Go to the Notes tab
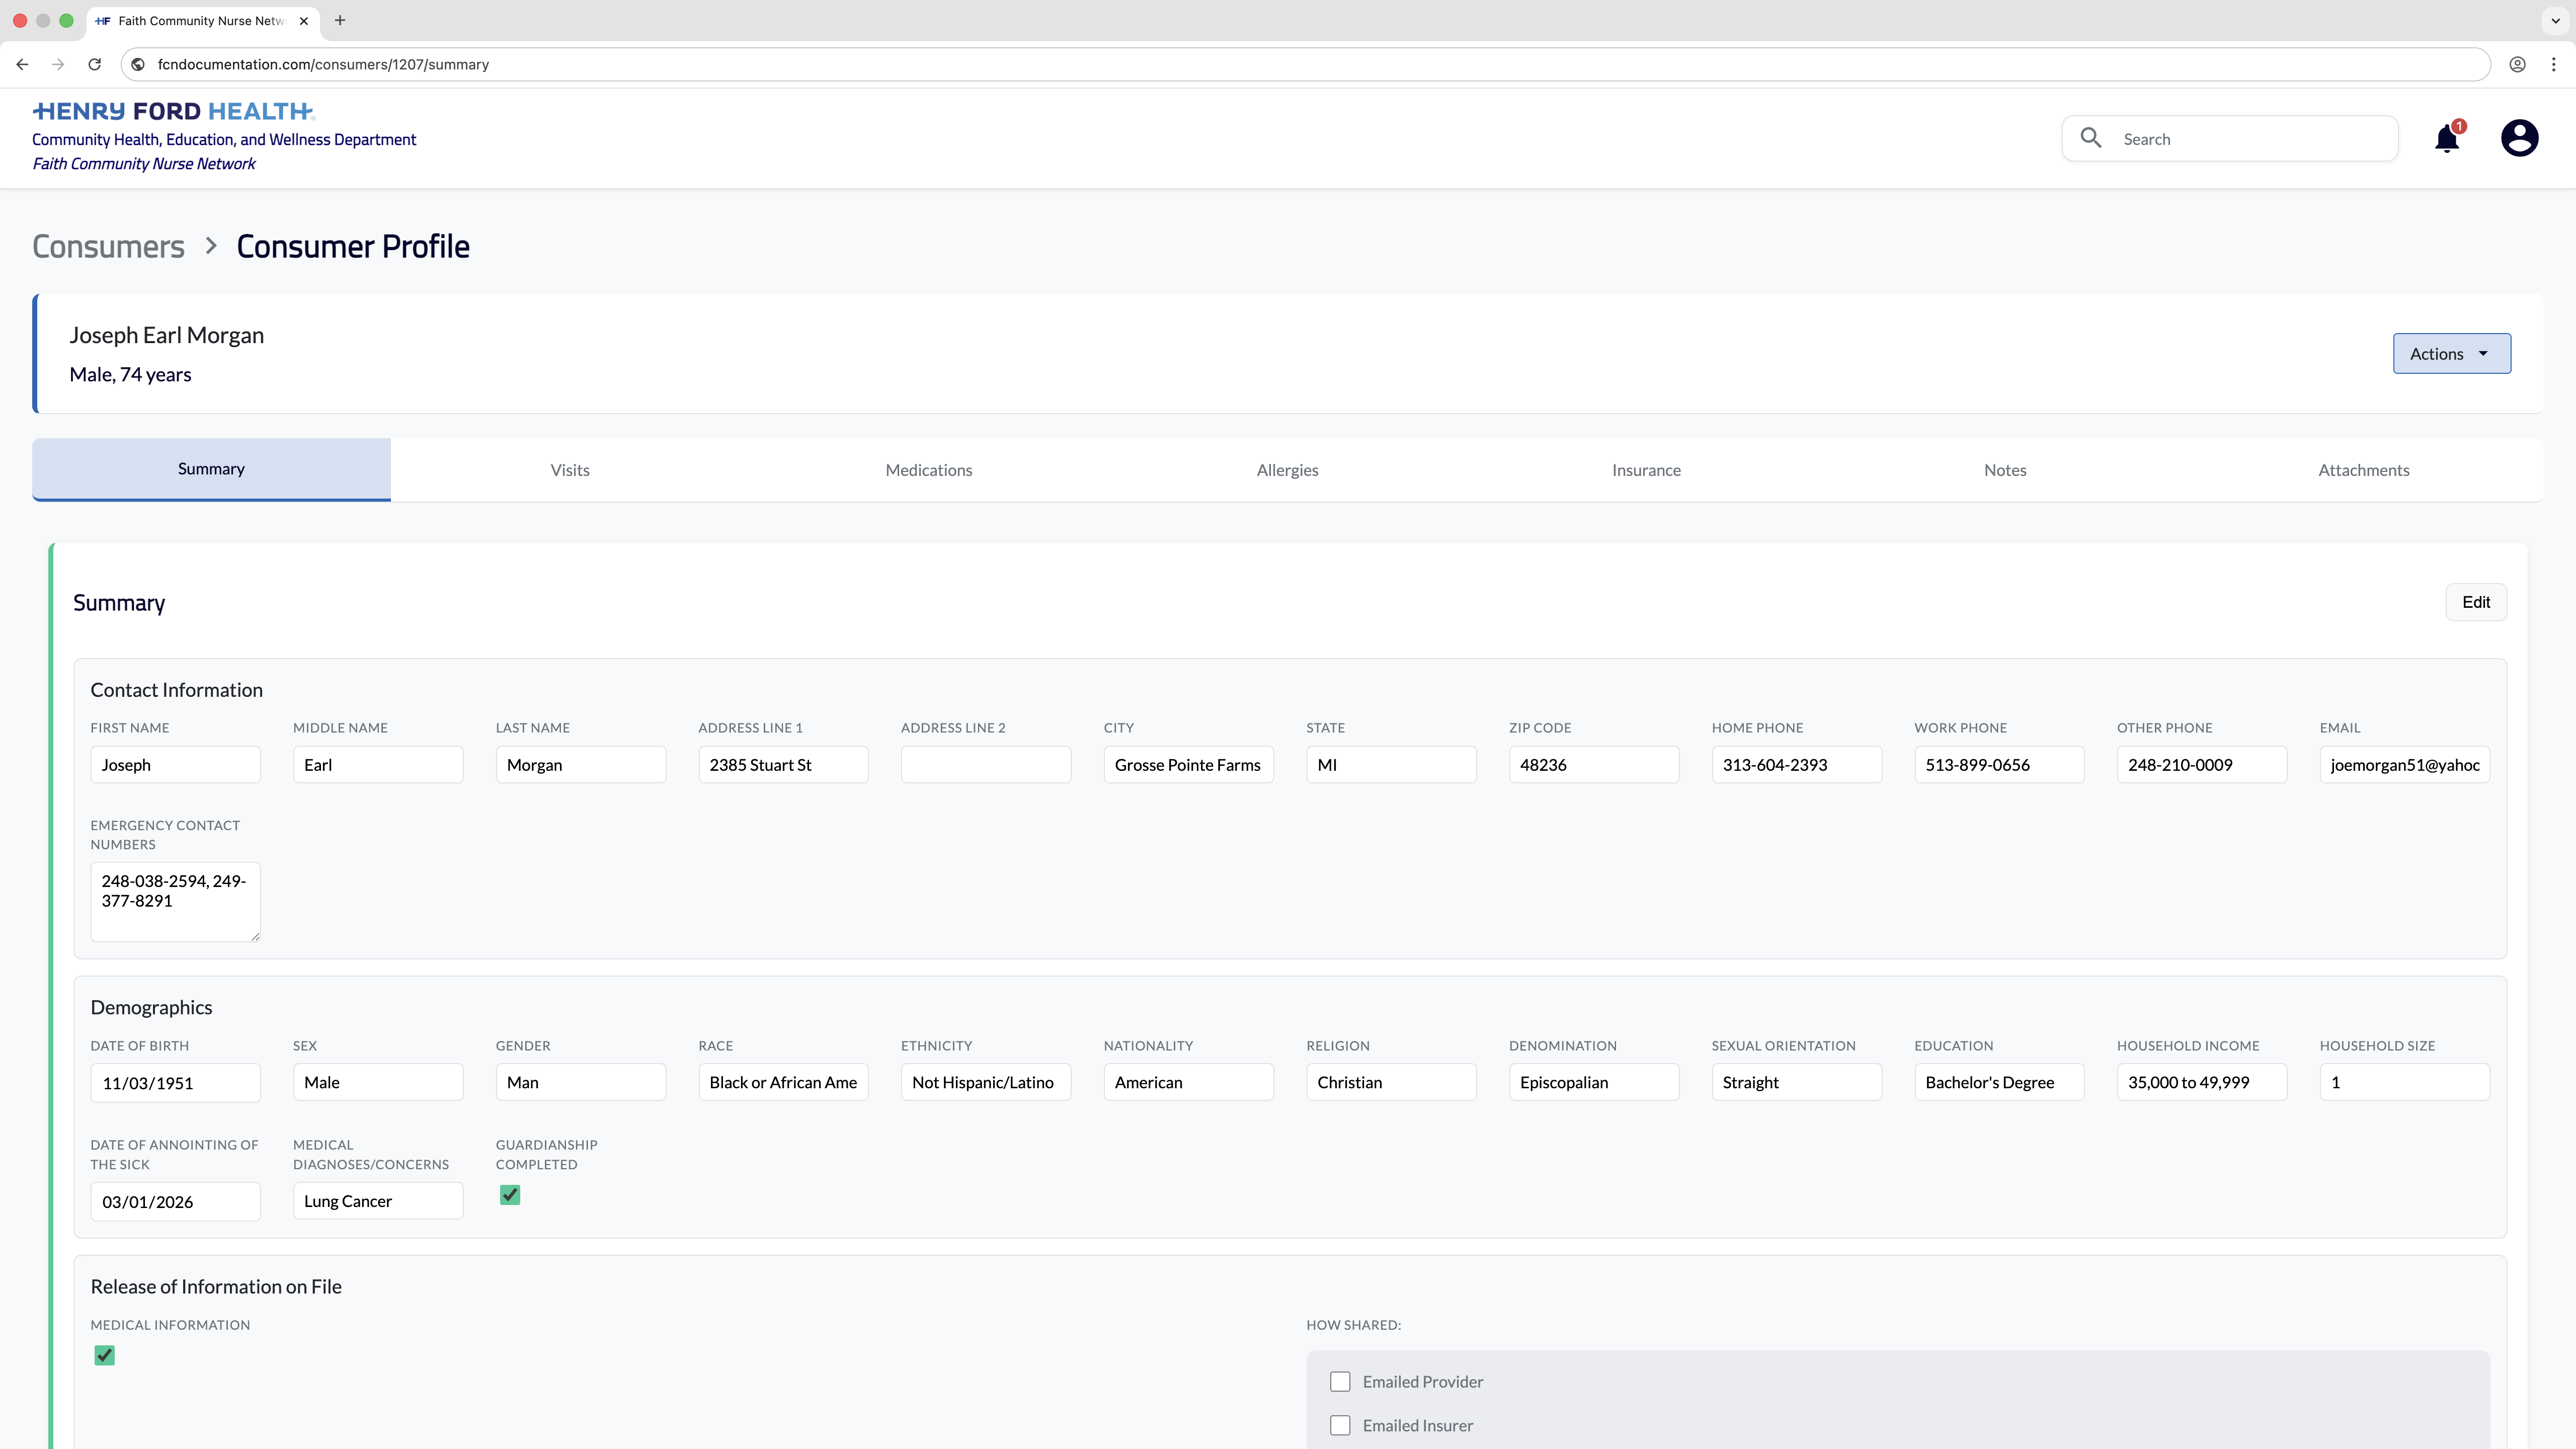2576x1449 pixels. tap(2005, 470)
